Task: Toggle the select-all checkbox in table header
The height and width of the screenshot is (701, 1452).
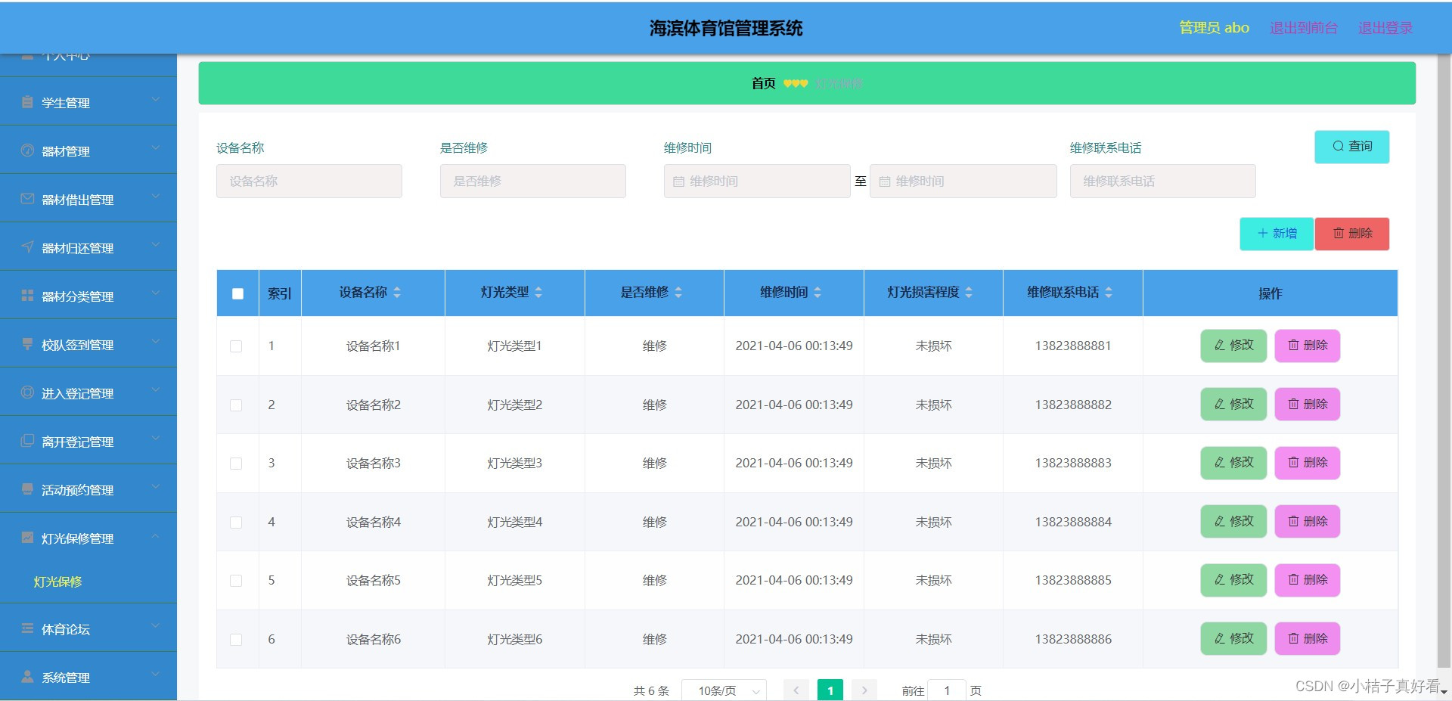Action: click(237, 293)
